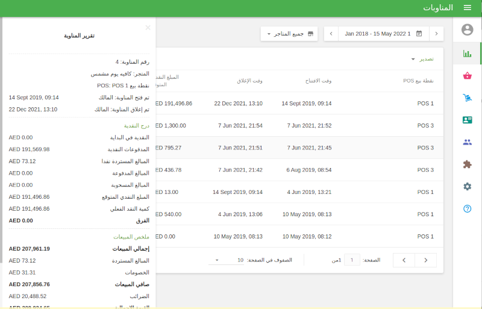Click closing time 22 Dec 2021, 13:10 in table
The width and height of the screenshot is (482, 309).
click(238, 104)
